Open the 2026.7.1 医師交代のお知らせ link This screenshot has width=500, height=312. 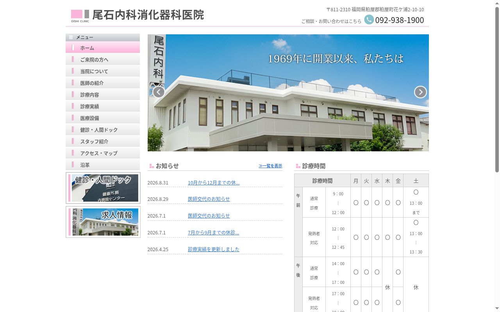(x=209, y=216)
